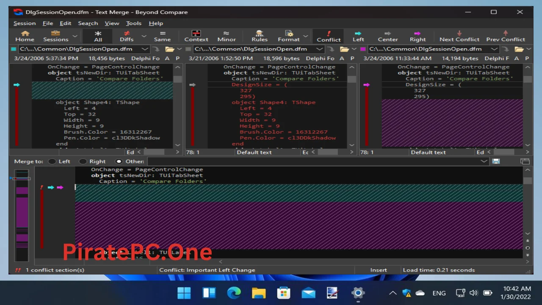
Task: Expand center browse folder dropdown arrow
Action: point(354,49)
